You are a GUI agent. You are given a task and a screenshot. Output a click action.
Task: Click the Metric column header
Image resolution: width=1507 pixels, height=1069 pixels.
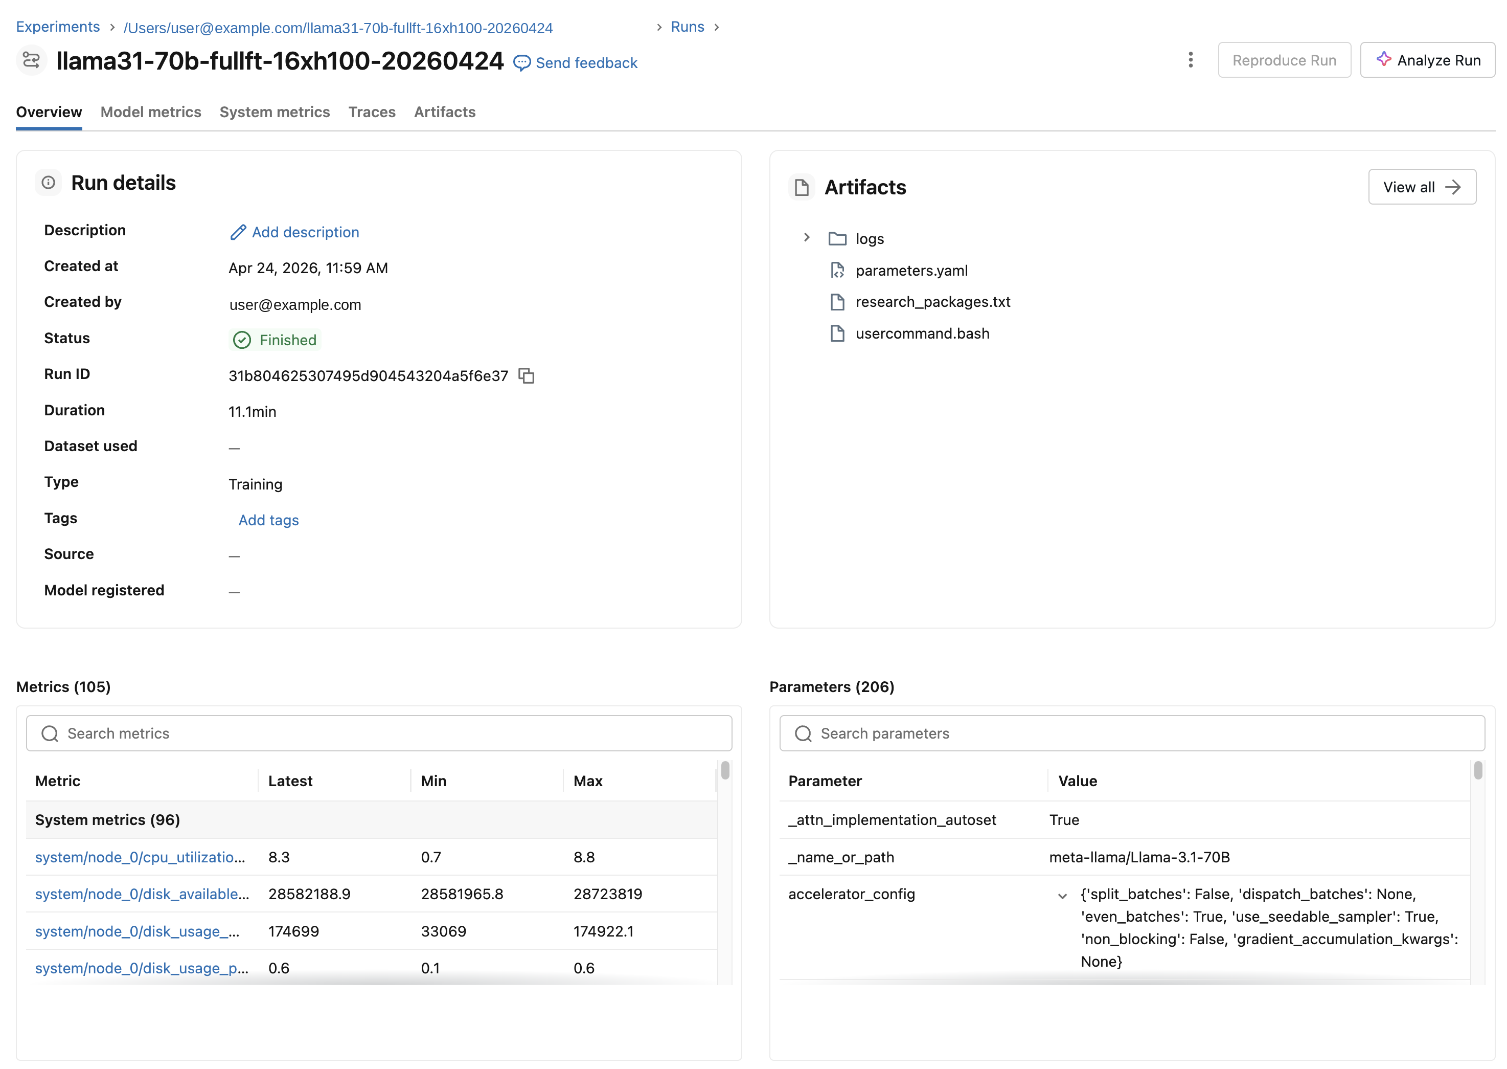58,782
